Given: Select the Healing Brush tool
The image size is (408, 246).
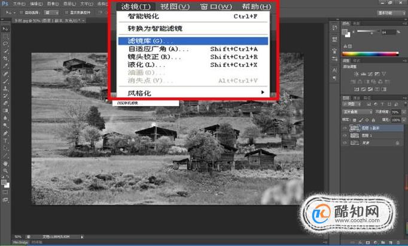Looking at the screenshot, I should [x=5, y=73].
